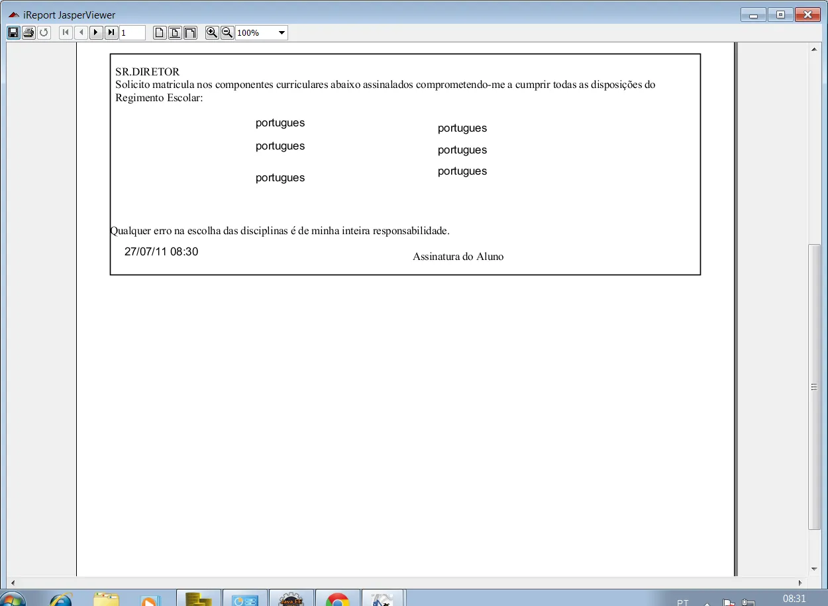Fit the page in the window
Image resolution: width=828 pixels, height=606 pixels.
[175, 32]
